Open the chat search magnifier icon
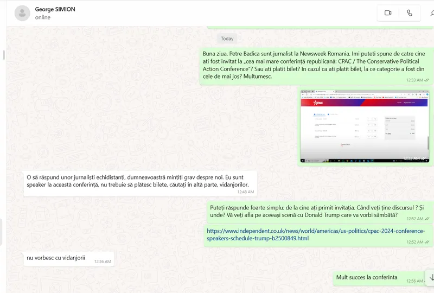The image size is (434, 293). (x=432, y=13)
